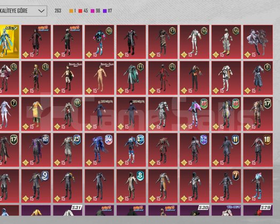Click the dropdown chevron arrow next to KALİTEYE GÖRE
The image size is (280, 224).
coord(41,11)
